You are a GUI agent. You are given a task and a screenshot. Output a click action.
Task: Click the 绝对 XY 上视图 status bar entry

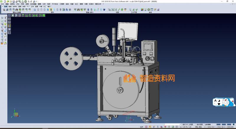(x=188, y=125)
